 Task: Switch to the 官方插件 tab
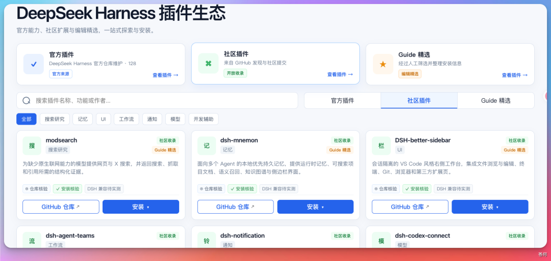tap(343, 101)
